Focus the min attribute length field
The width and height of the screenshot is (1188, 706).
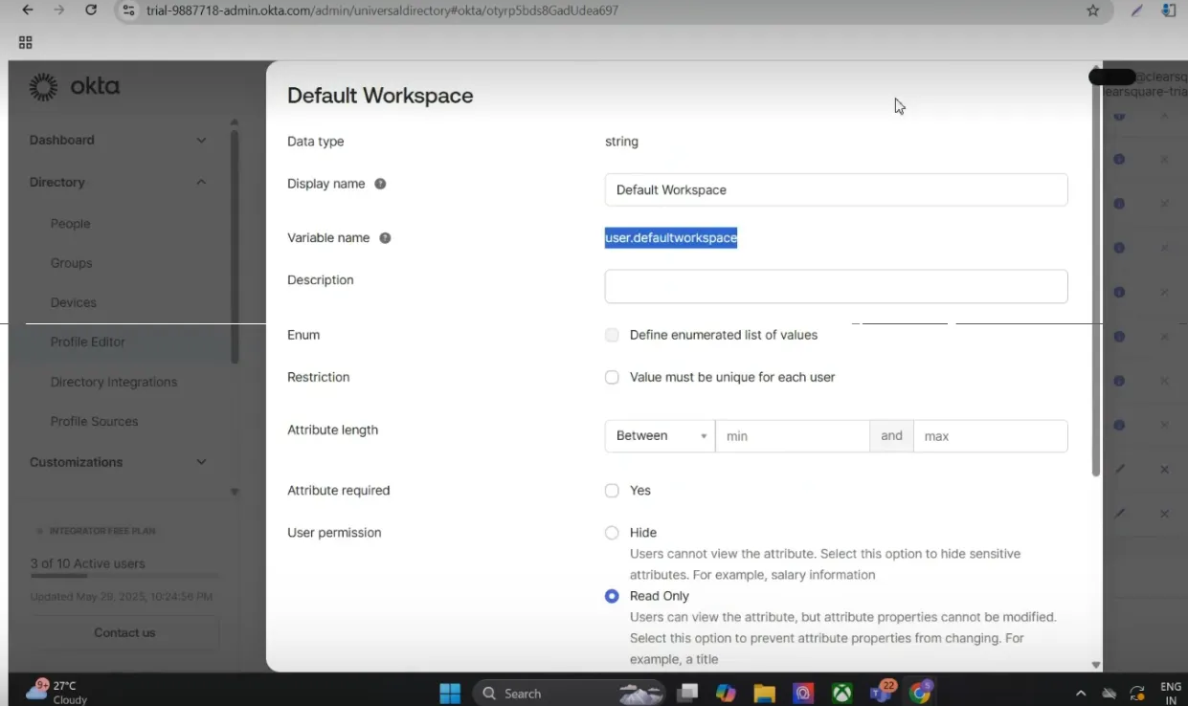tap(792, 436)
